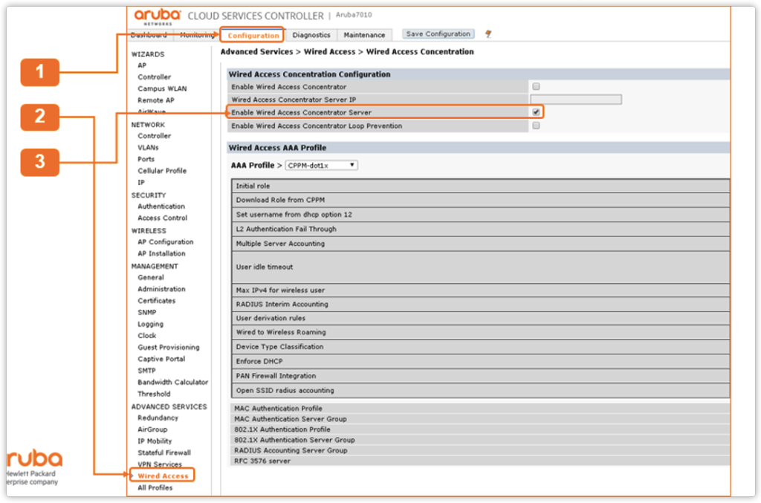This screenshot has height=503, width=761.
Task: Open the Administration page
Action: click(161, 289)
